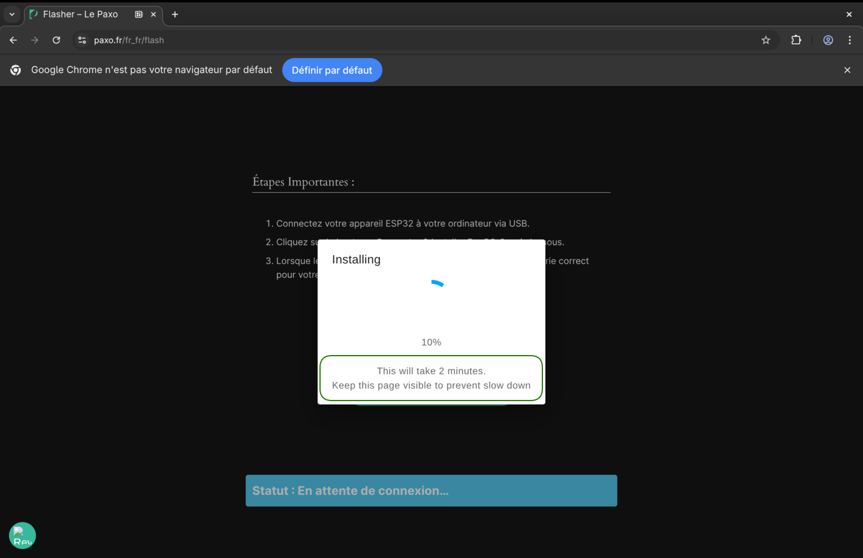Click the grid icon inside the browser tab

pos(138,14)
